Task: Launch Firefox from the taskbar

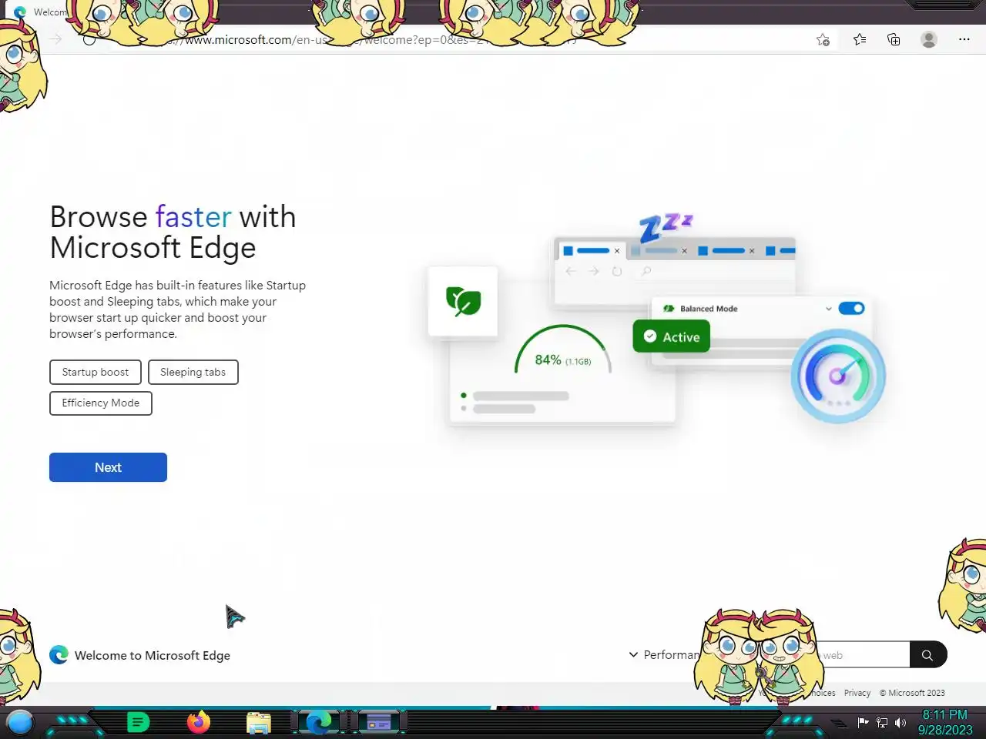Action: click(199, 722)
